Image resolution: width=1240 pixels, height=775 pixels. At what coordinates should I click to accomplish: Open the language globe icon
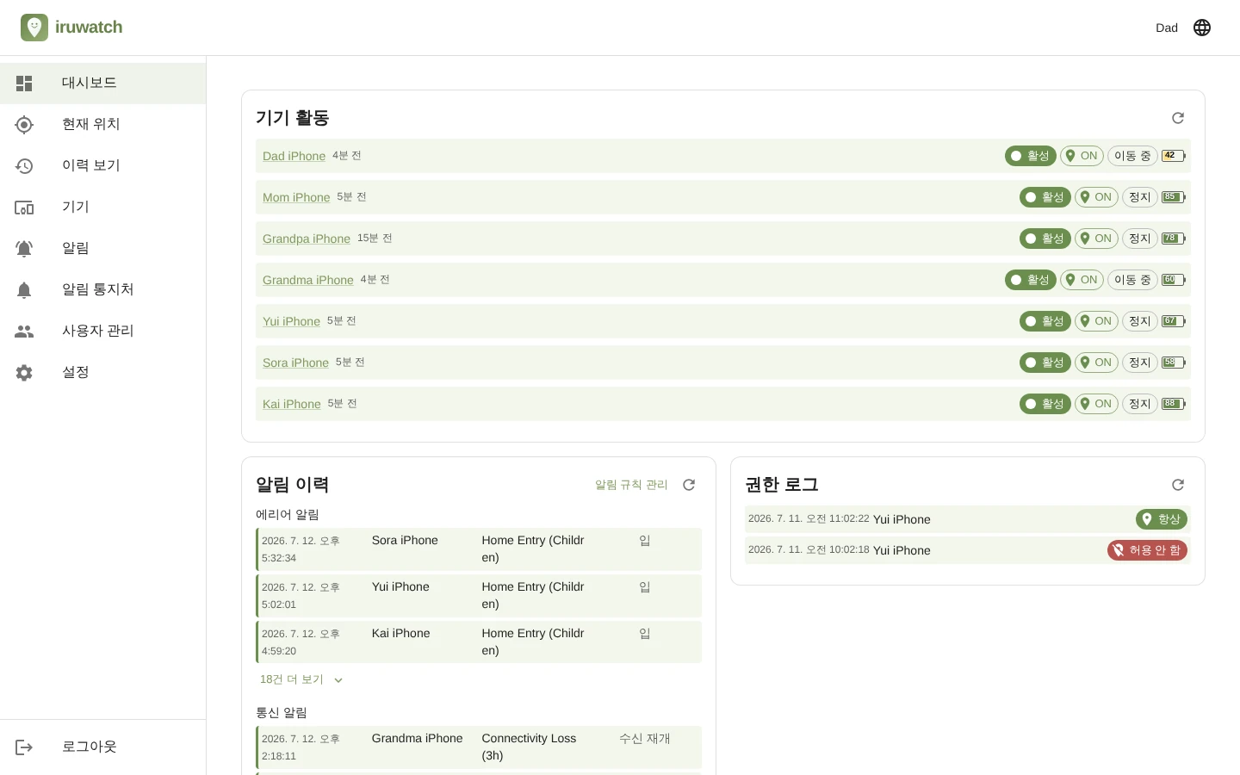[1202, 28]
